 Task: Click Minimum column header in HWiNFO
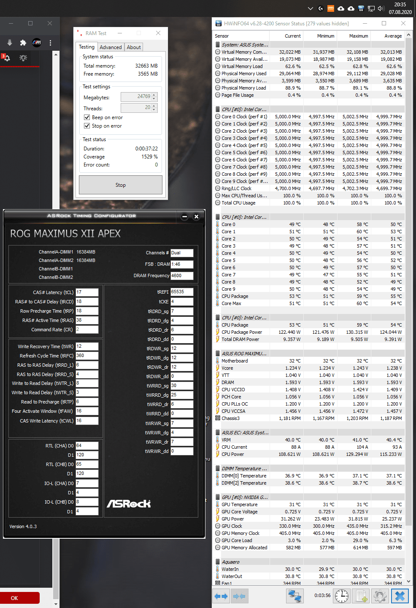pos(320,36)
